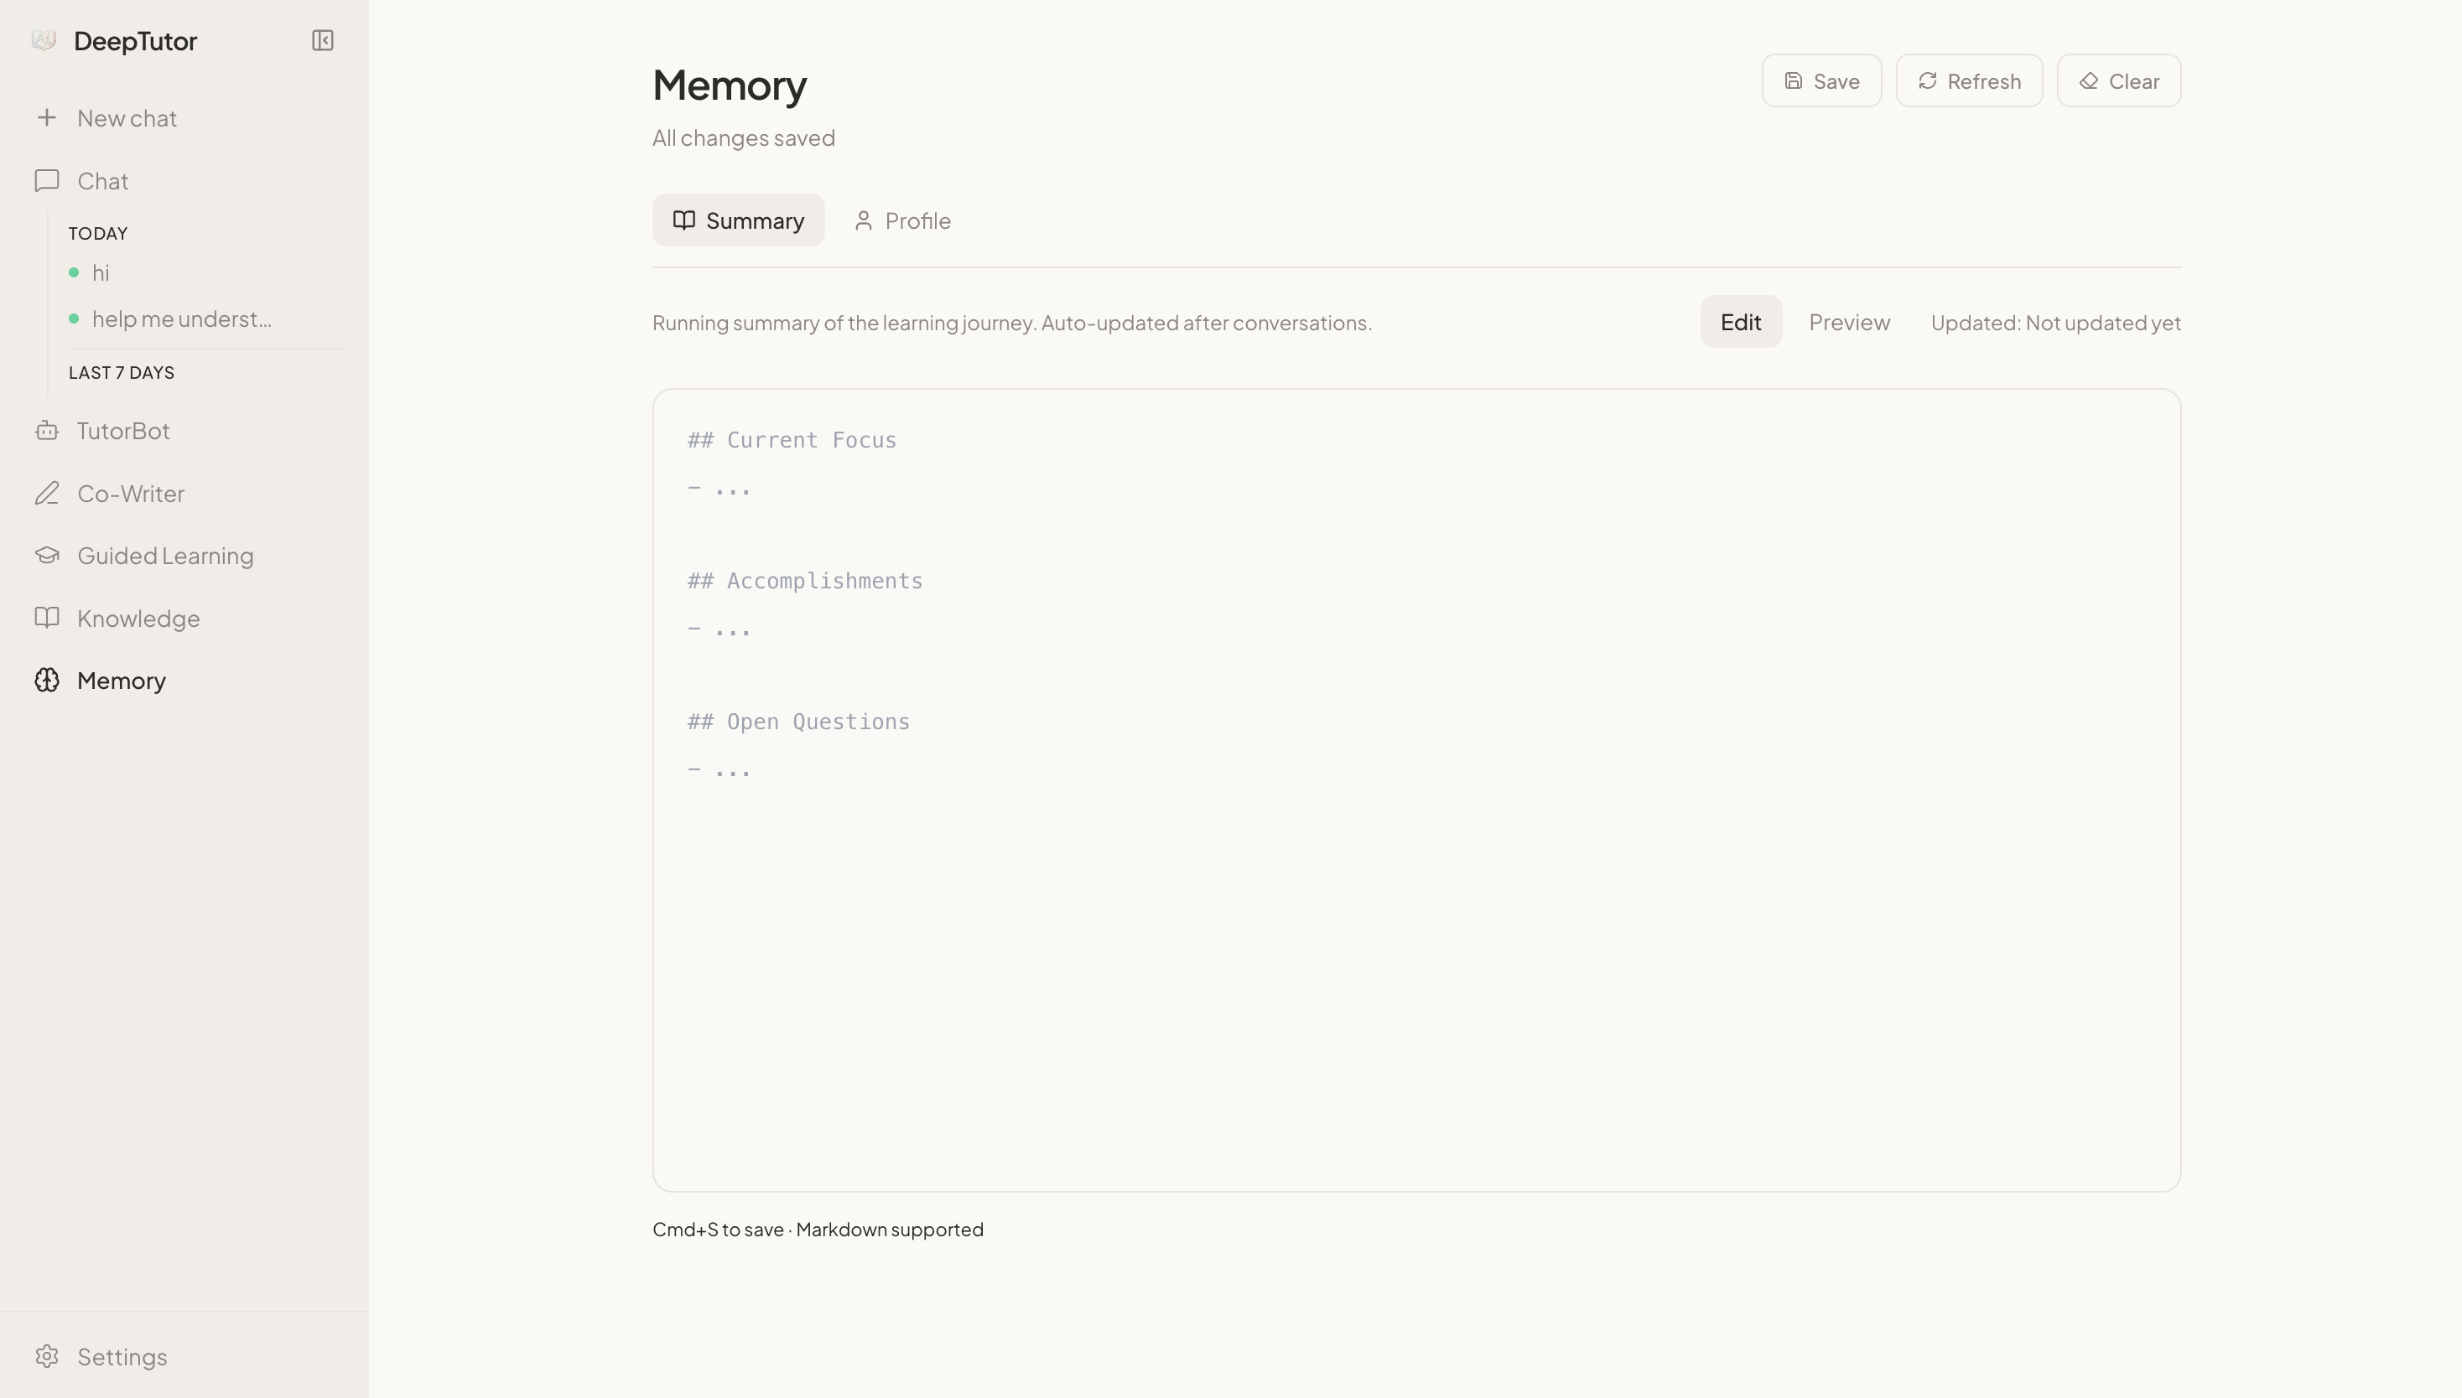
Task: Click the DeepTutor logo
Action: pyautogui.click(x=115, y=40)
